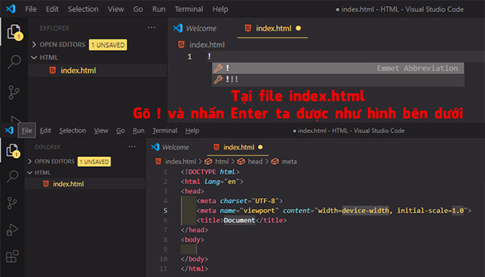Open Selection menu in bottom window
485x277 pixels.
(x=72, y=131)
